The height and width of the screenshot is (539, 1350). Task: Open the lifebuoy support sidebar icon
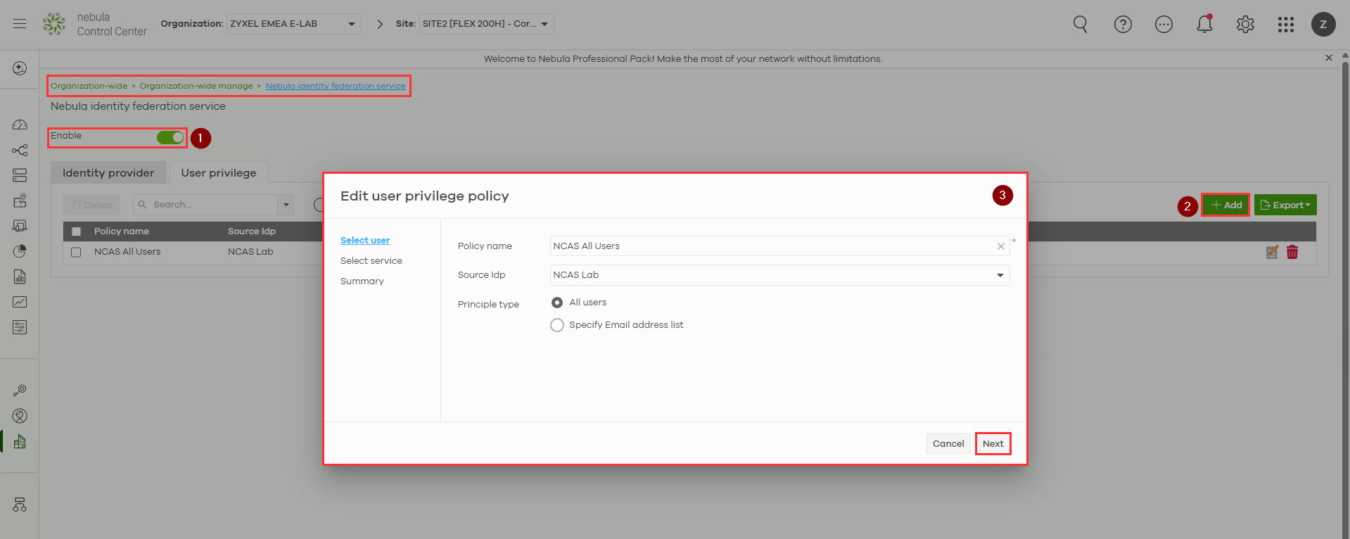click(x=20, y=416)
